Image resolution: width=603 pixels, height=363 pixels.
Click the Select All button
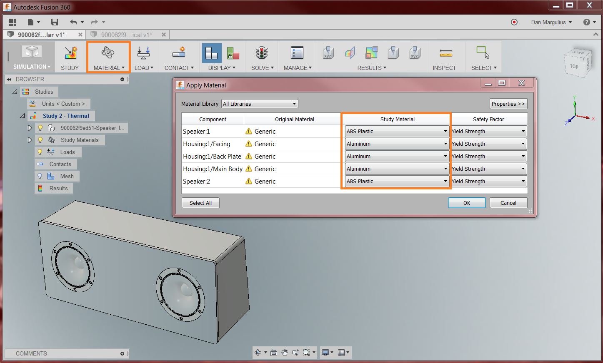tap(200, 203)
